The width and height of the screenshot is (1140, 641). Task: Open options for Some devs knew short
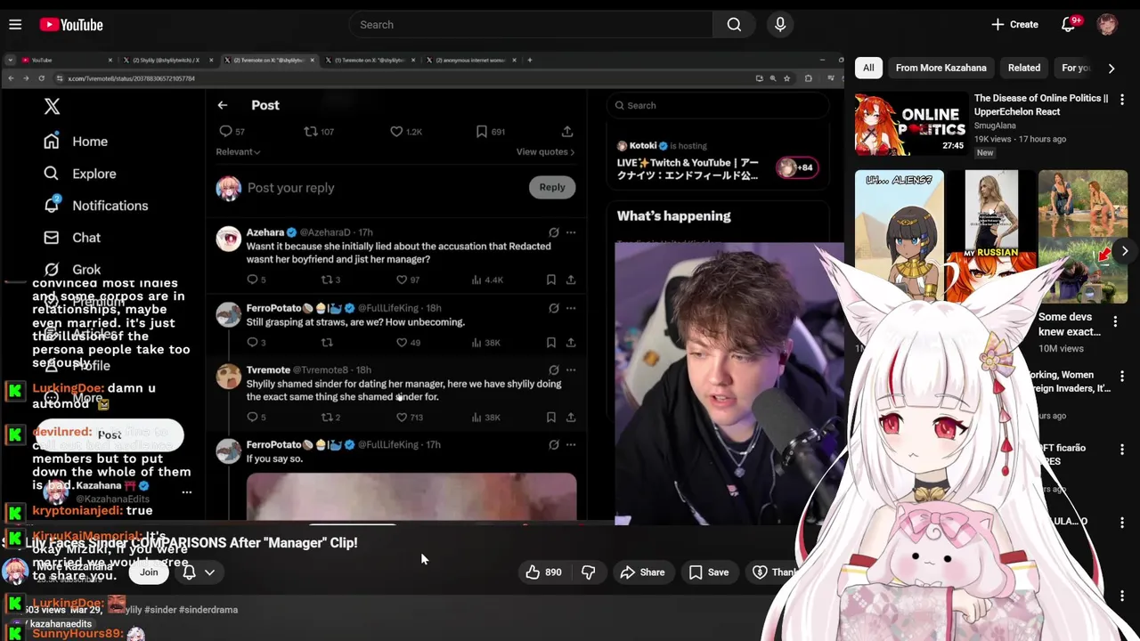coord(1115,320)
